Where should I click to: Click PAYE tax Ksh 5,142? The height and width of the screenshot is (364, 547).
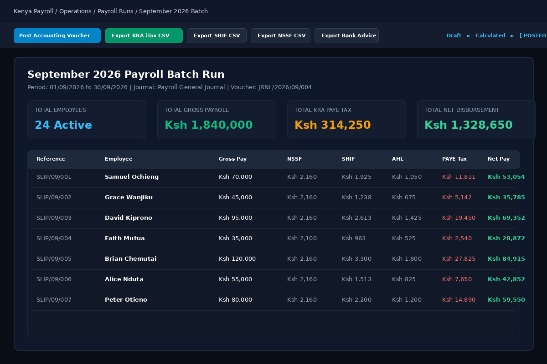click(x=457, y=197)
